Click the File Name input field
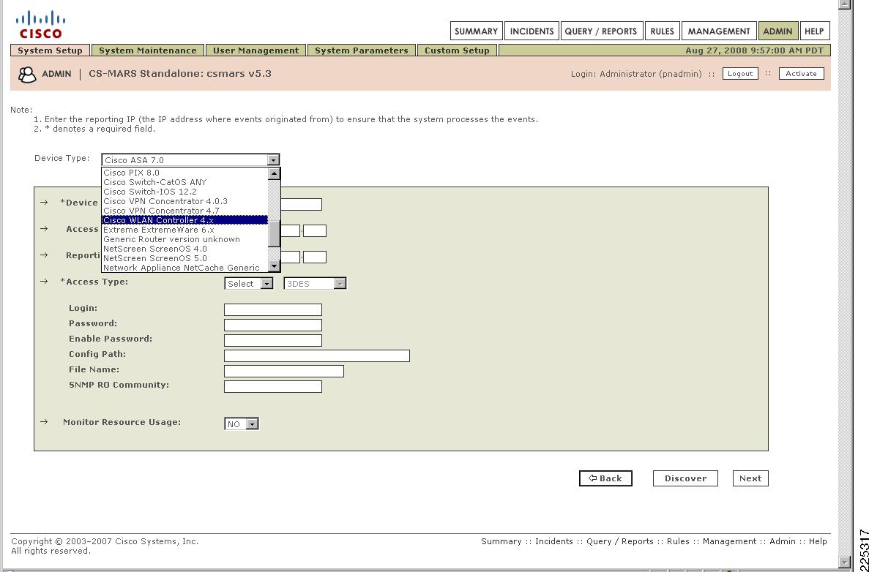The height and width of the screenshot is (572, 869). pos(284,371)
